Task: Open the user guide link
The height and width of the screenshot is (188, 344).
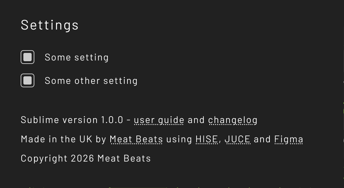Action: 159,120
